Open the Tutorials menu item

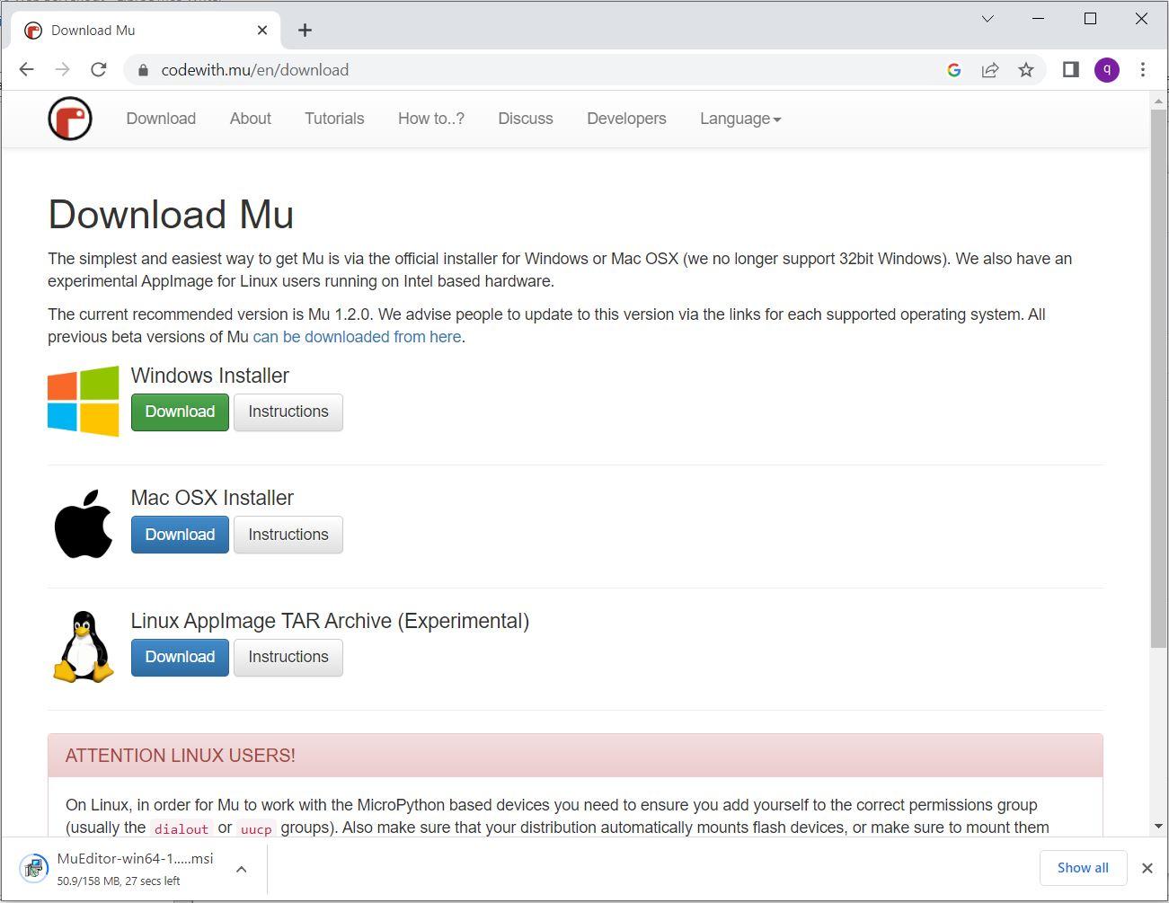pyautogui.click(x=333, y=118)
